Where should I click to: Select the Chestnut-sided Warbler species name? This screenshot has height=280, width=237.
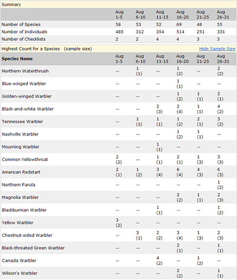point(27,235)
